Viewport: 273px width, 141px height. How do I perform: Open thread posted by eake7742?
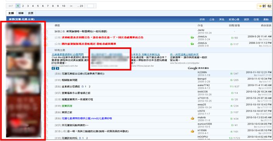pyautogui.click(x=71, y=87)
